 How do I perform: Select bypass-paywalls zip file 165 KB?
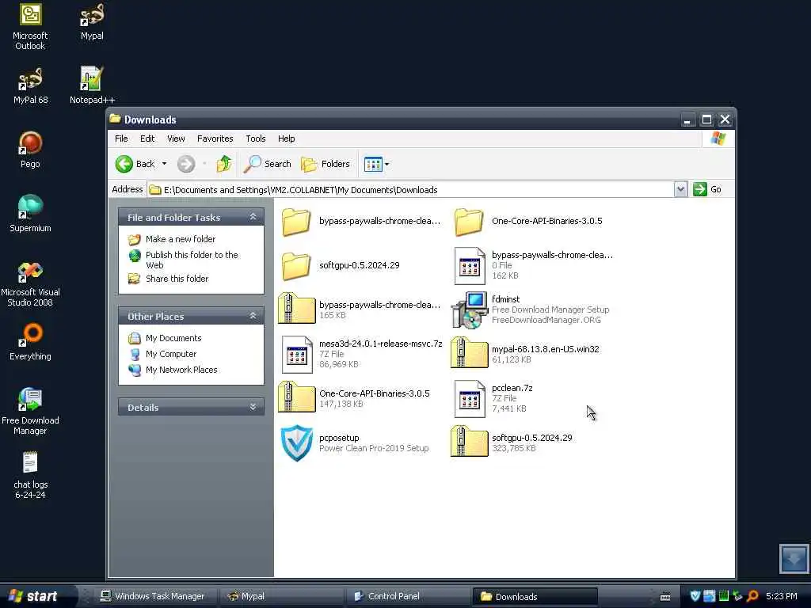pyautogui.click(x=360, y=310)
